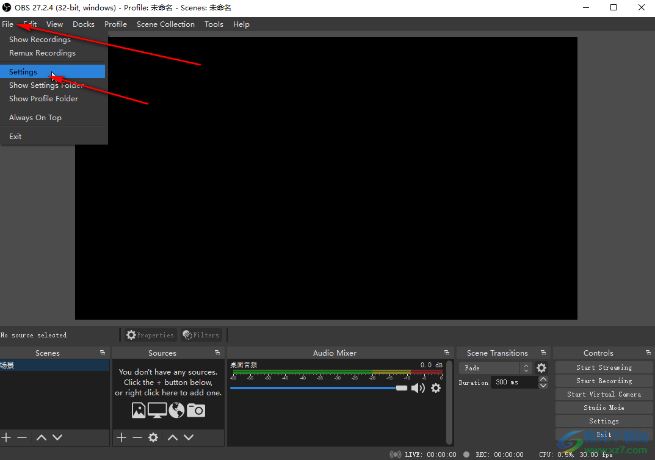Click the image source icon
The width and height of the screenshot is (655, 460).
click(139, 411)
